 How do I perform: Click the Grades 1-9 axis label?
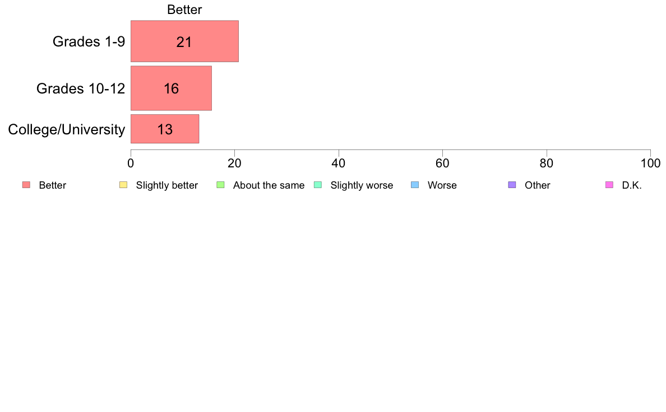(89, 41)
